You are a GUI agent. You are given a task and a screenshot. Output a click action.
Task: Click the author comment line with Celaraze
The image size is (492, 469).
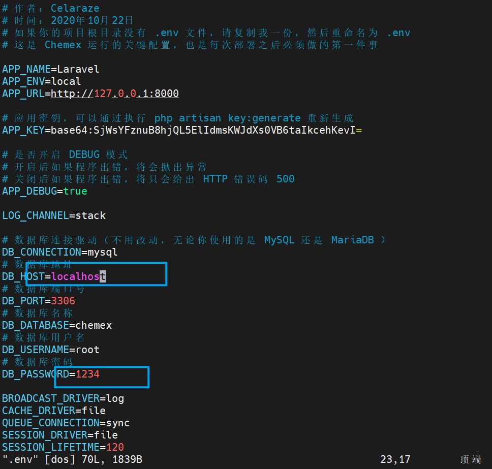click(51, 8)
